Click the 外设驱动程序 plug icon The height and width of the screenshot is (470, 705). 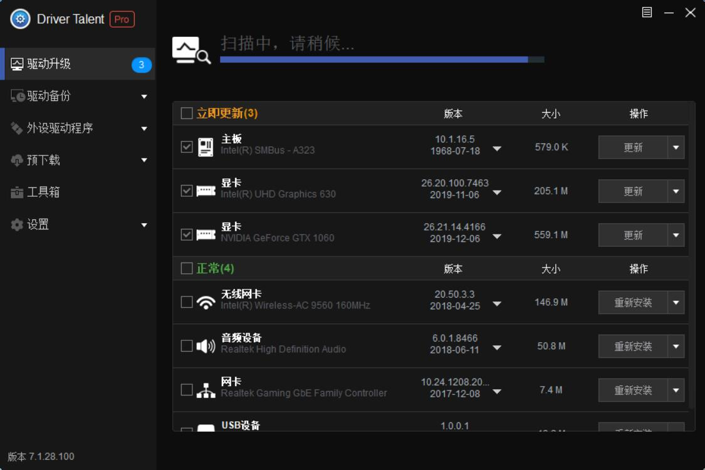tap(17, 128)
